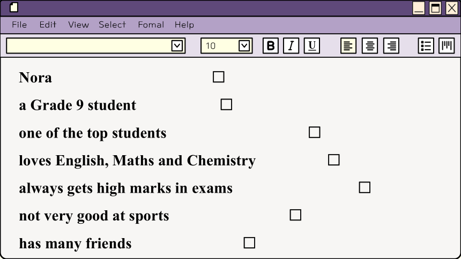This screenshot has height=259, width=461.
Task: Click the text 'Nora'
Action: click(x=35, y=78)
